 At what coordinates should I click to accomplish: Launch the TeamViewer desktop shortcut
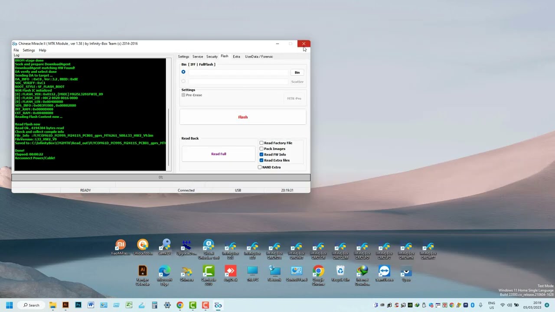(385, 274)
